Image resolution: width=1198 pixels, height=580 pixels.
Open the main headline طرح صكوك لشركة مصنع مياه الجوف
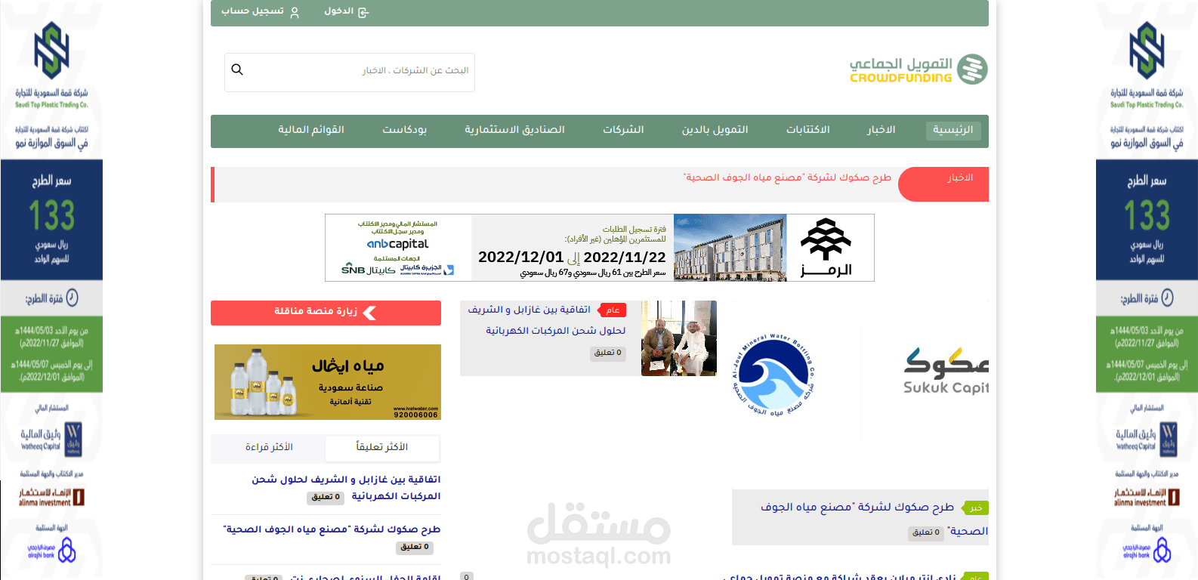click(874, 519)
